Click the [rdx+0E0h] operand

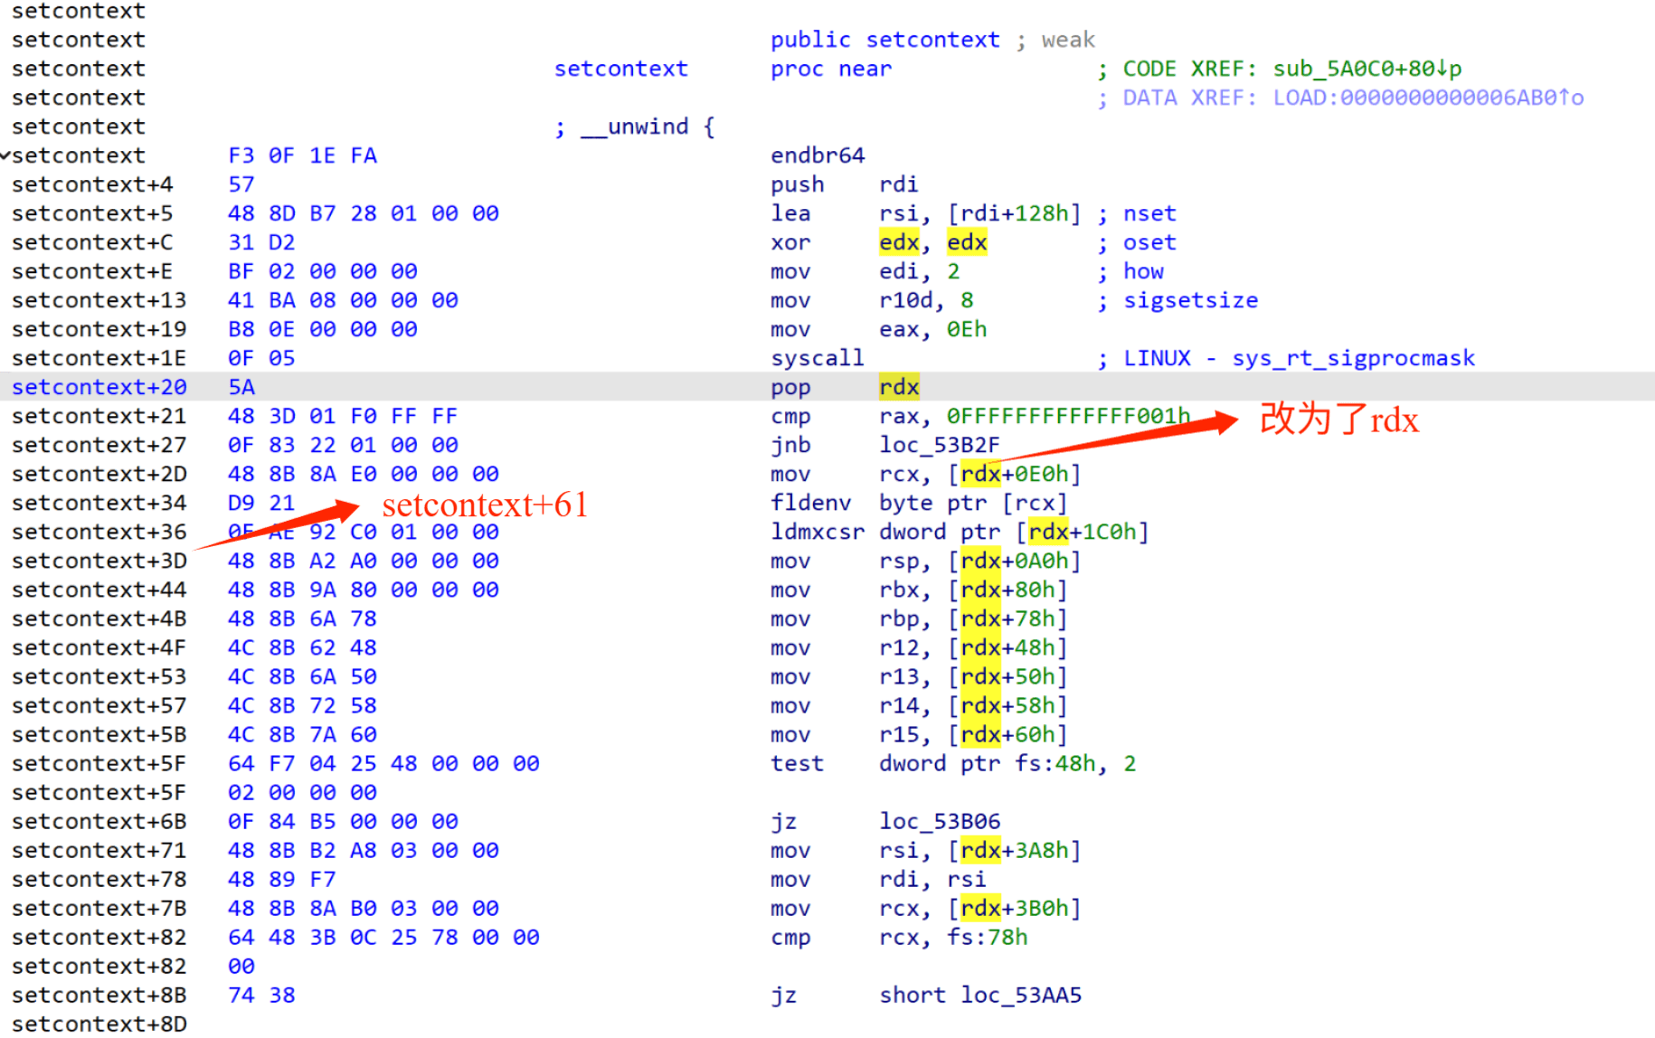click(x=1014, y=474)
